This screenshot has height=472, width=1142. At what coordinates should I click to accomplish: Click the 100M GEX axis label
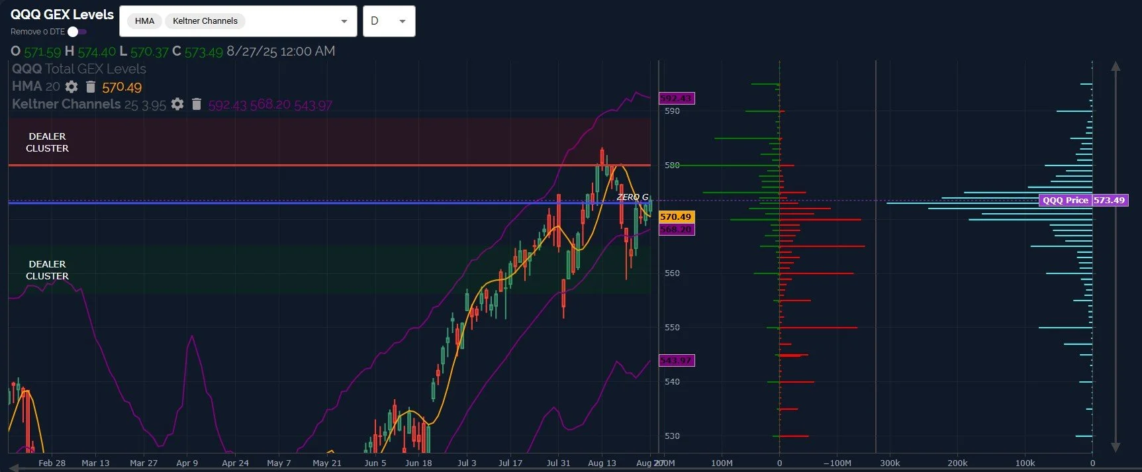pyautogui.click(x=722, y=463)
